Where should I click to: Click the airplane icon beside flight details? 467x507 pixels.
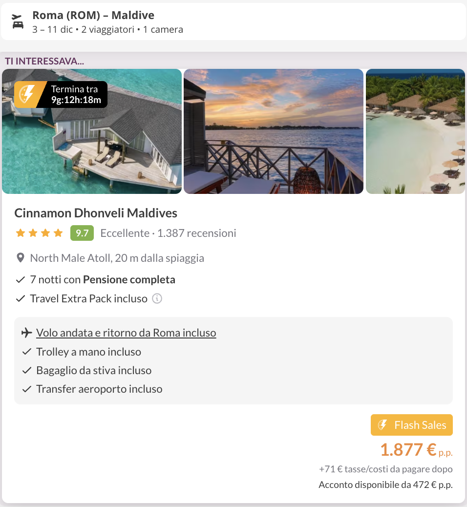coord(27,333)
